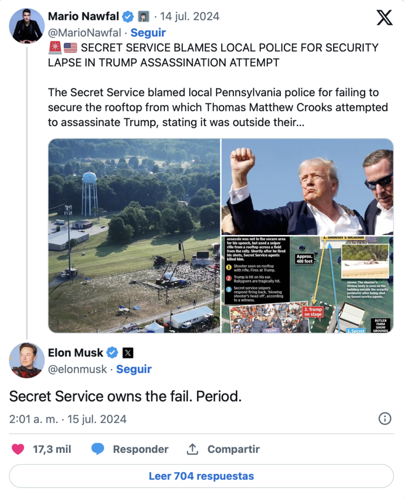Click the Responder label

(141, 449)
